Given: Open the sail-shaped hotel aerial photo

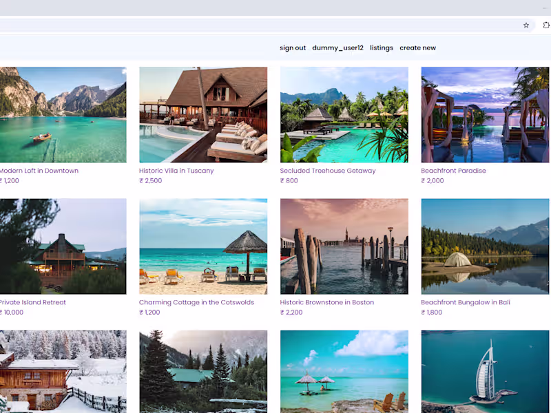Looking at the screenshot, I should (x=485, y=372).
